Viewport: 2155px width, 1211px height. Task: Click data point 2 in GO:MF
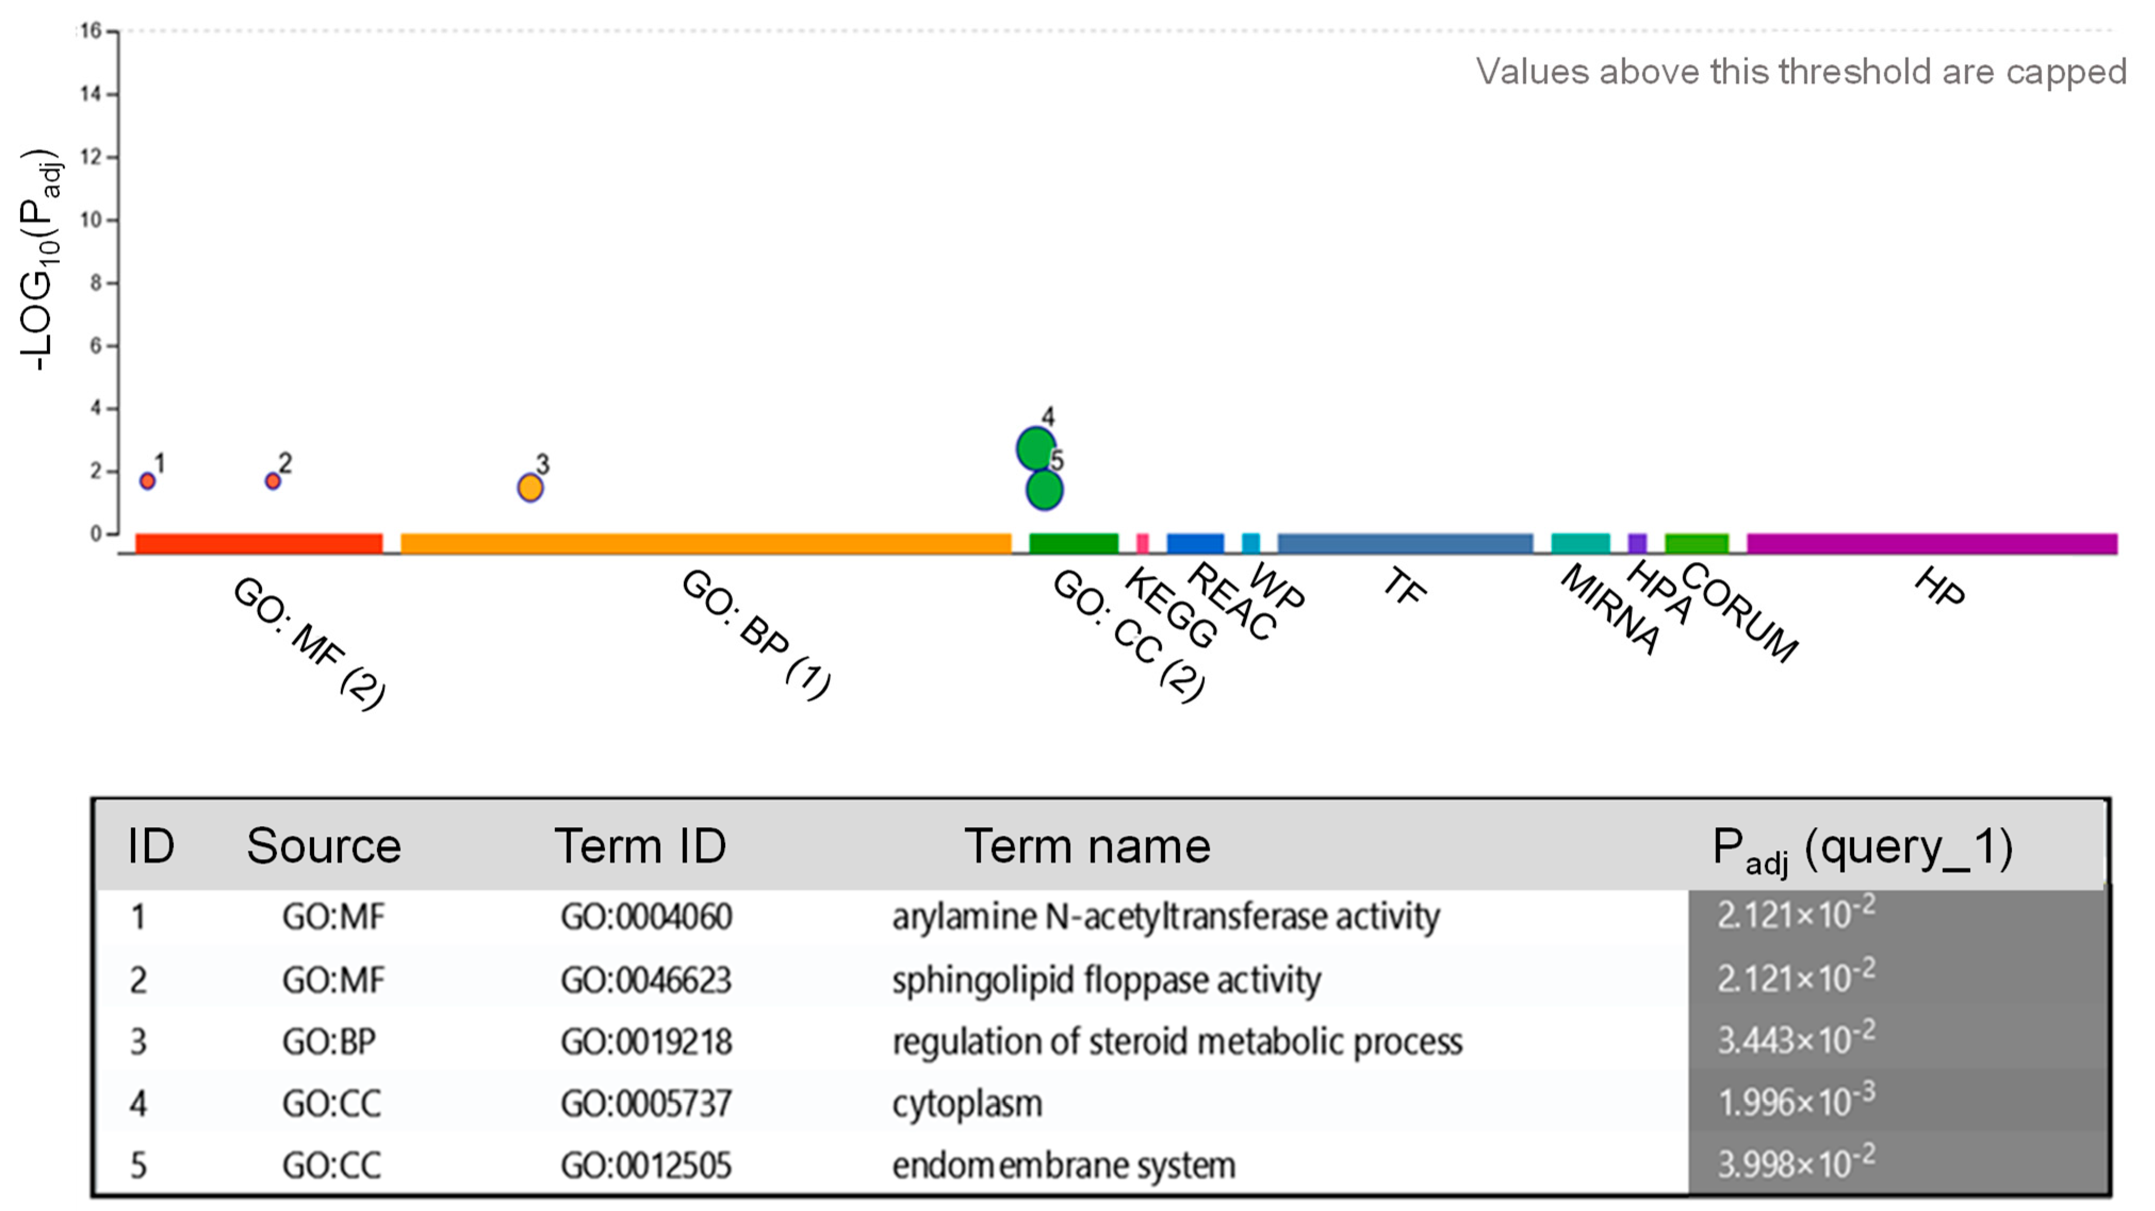click(x=273, y=481)
